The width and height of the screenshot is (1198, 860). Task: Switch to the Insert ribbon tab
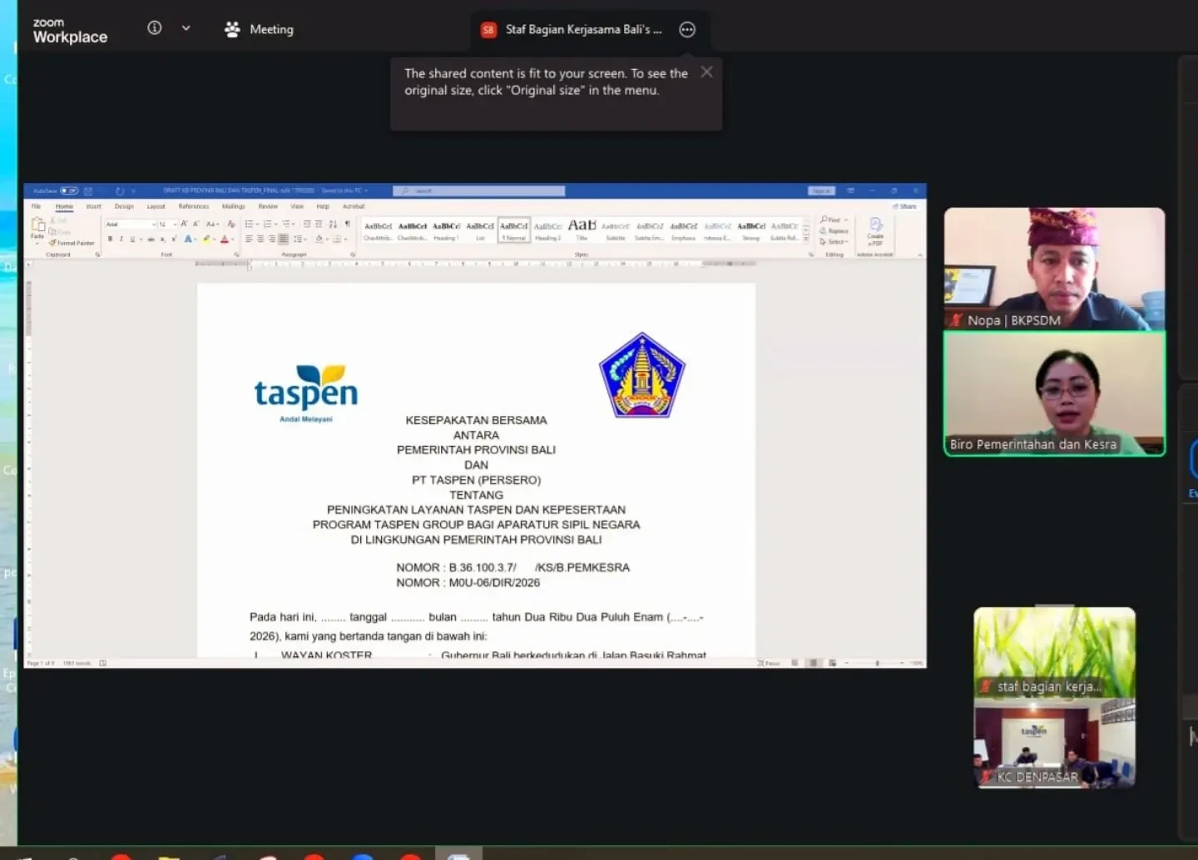[94, 206]
